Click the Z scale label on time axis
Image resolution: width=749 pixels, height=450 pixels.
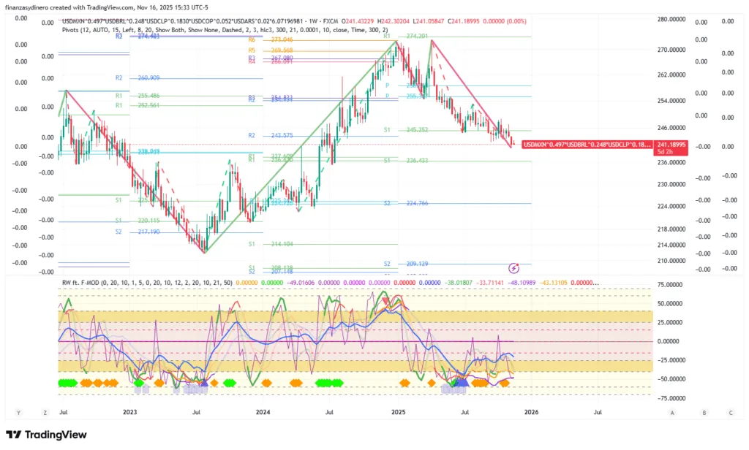coord(45,413)
